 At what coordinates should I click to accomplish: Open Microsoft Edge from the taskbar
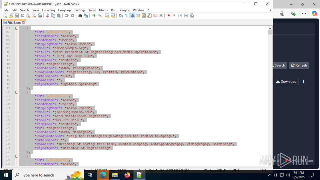[103, 175]
